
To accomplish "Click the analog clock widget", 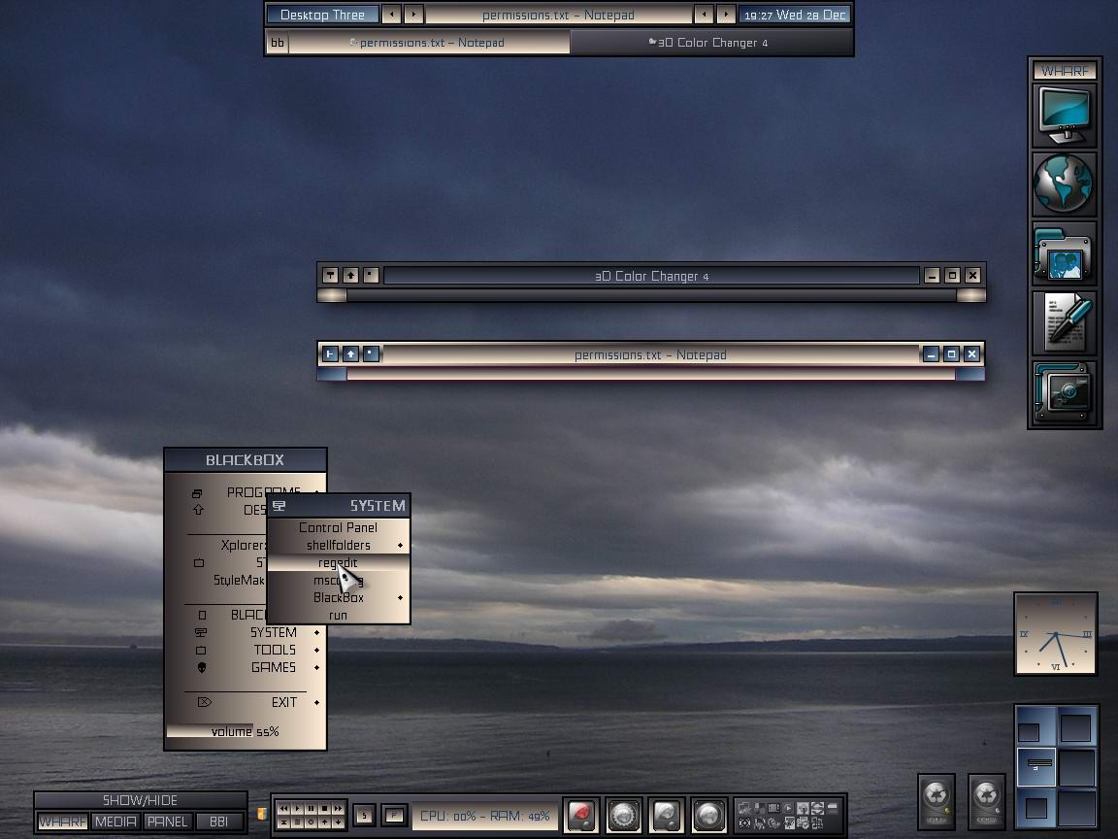I will tap(1055, 633).
